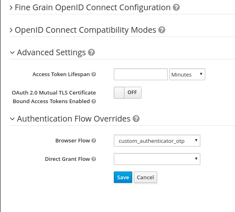Click help icon next to Browser Flow label

pyautogui.click(x=94, y=140)
